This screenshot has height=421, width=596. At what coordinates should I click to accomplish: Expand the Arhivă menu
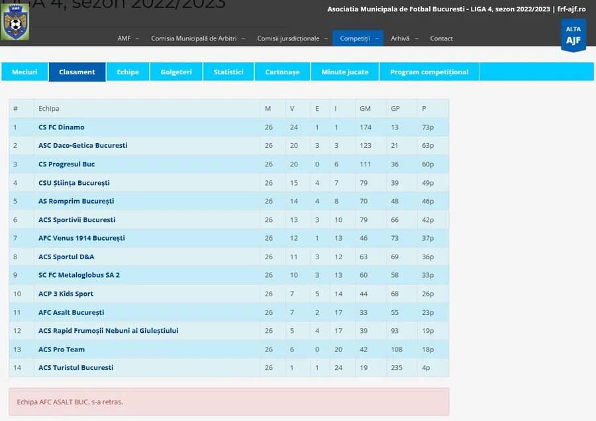click(403, 38)
